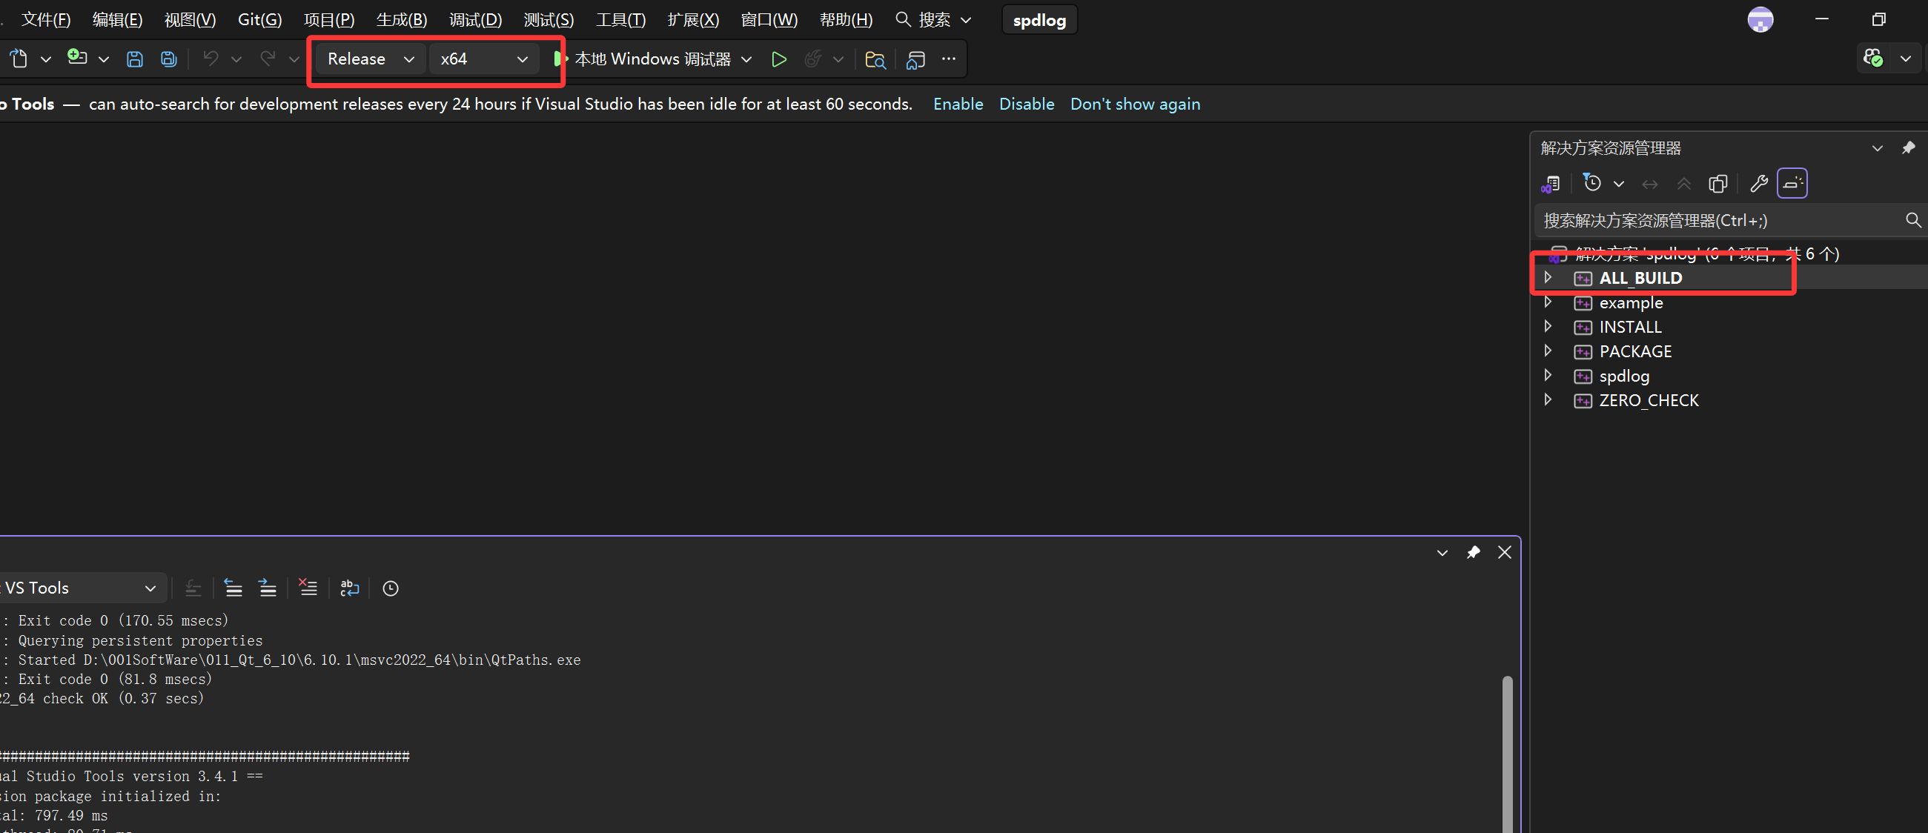Open the Output panel window options chevron

(1442, 553)
